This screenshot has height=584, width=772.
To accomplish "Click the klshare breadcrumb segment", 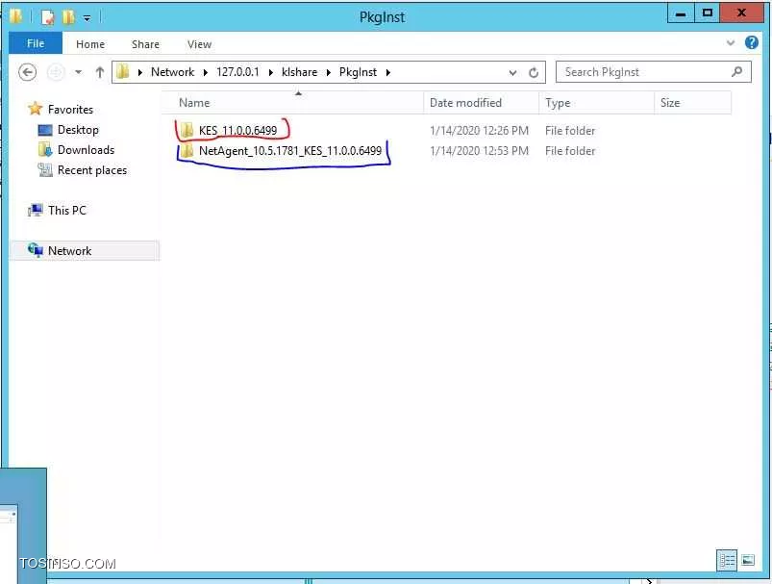I will (x=299, y=72).
